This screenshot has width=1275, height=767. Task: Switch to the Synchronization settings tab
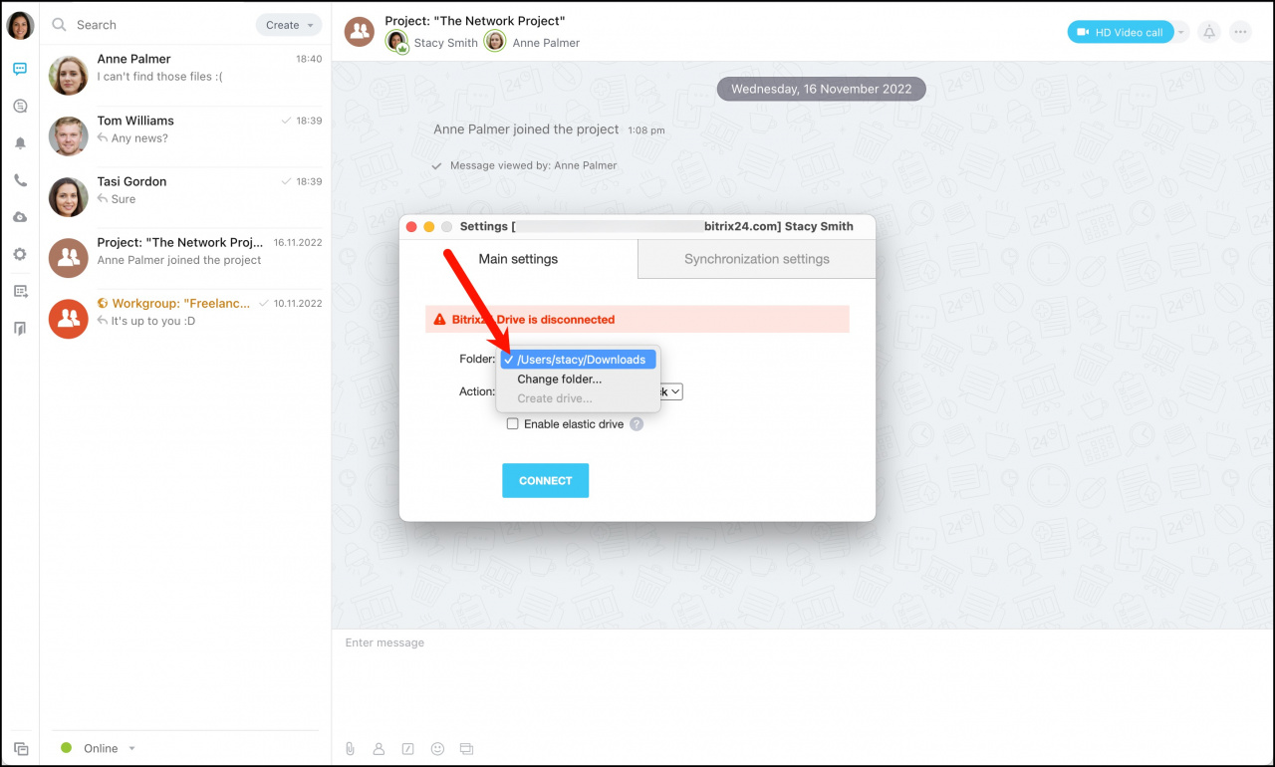[x=757, y=259]
